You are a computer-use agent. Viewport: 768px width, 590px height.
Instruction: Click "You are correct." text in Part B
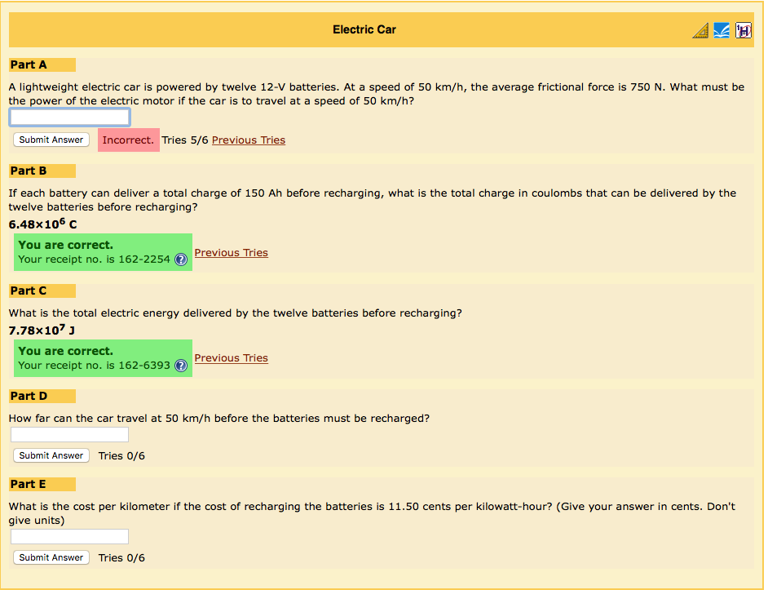(66, 245)
